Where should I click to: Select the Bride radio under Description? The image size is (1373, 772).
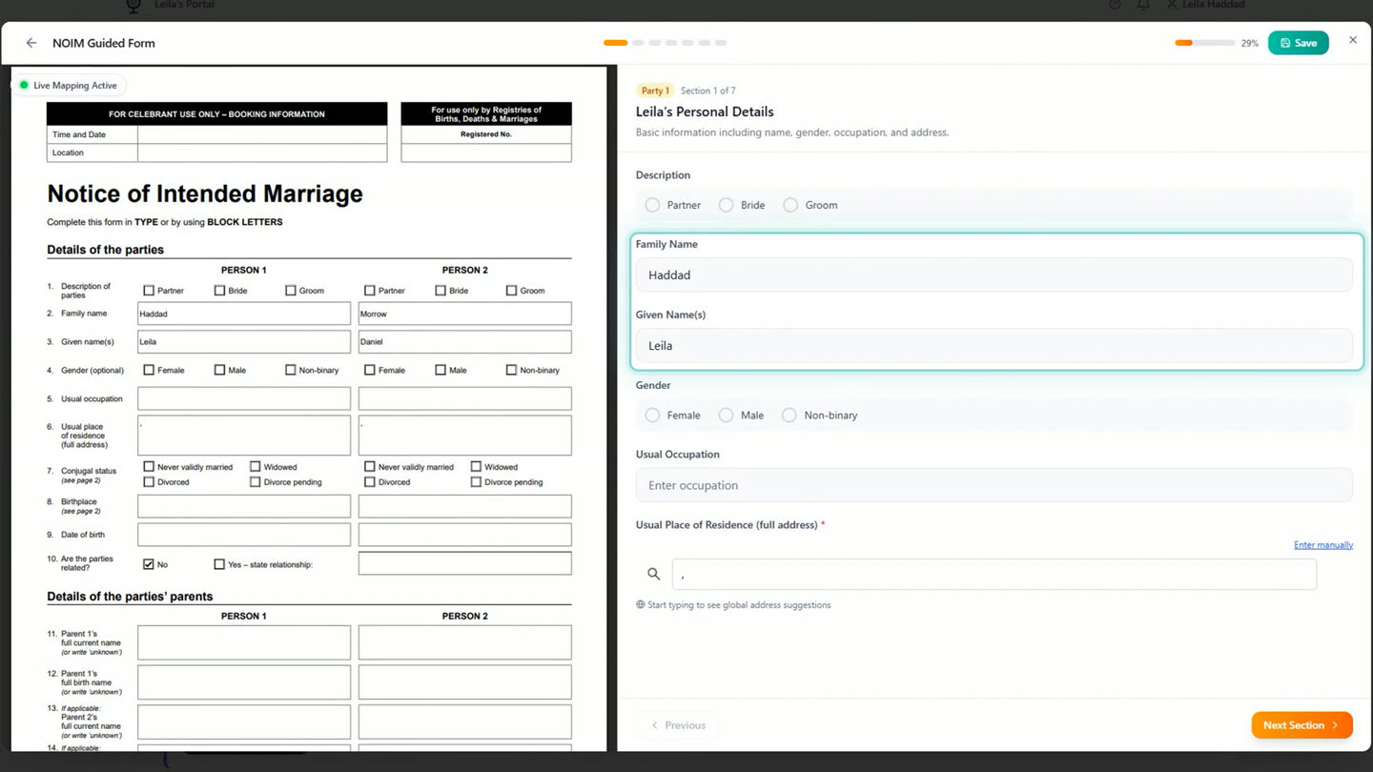coord(726,205)
